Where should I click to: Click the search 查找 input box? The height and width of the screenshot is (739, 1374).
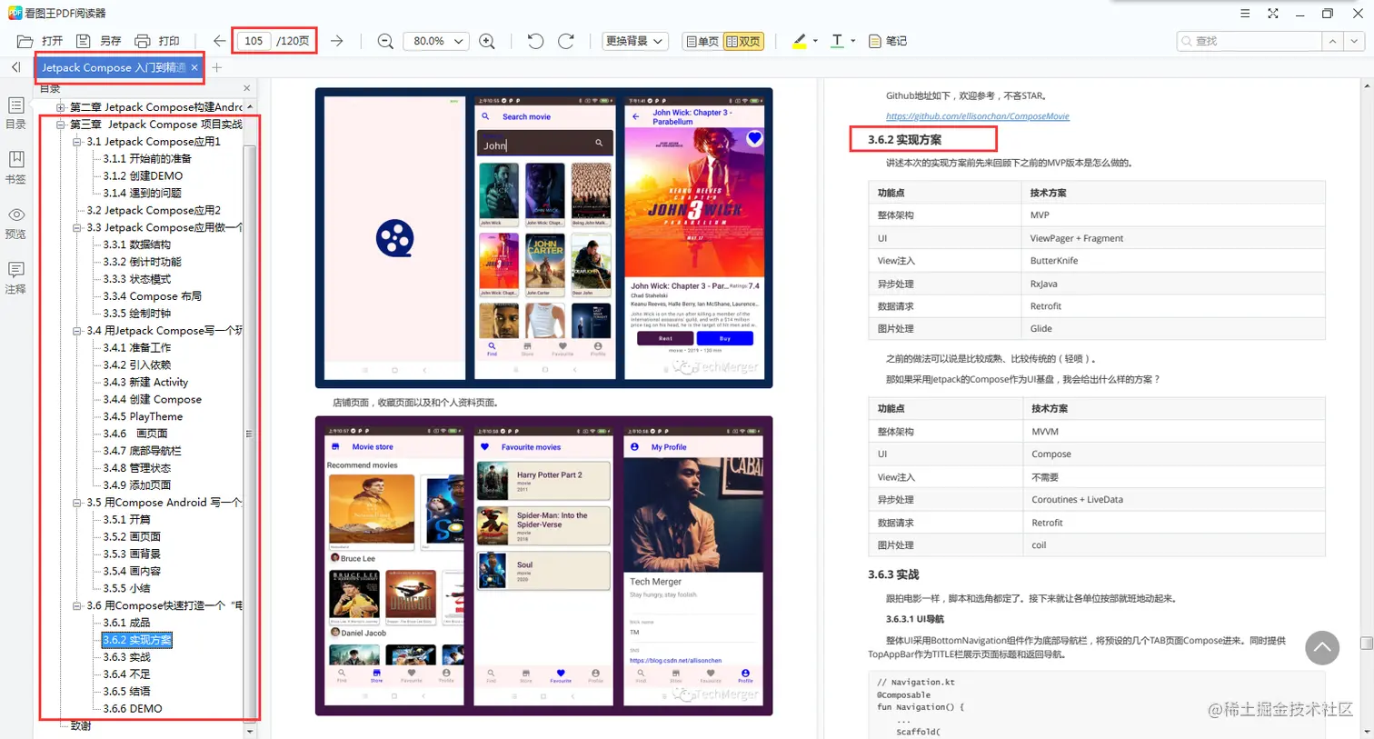coord(1250,41)
